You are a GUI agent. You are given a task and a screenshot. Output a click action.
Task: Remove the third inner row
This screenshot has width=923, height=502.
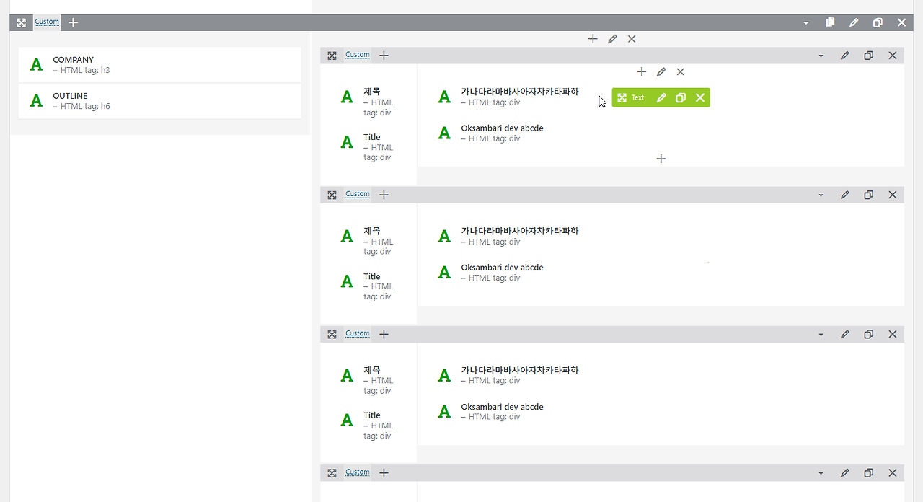(x=892, y=334)
